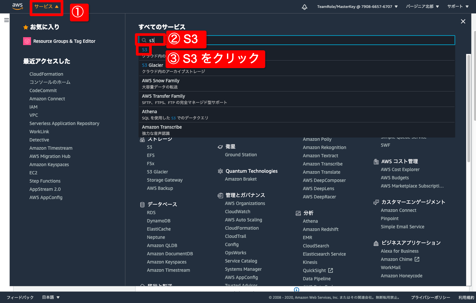This screenshot has width=476, height=303.
Task: Open Resource Groups & Tag Editor favorite
Action: [x=64, y=41]
